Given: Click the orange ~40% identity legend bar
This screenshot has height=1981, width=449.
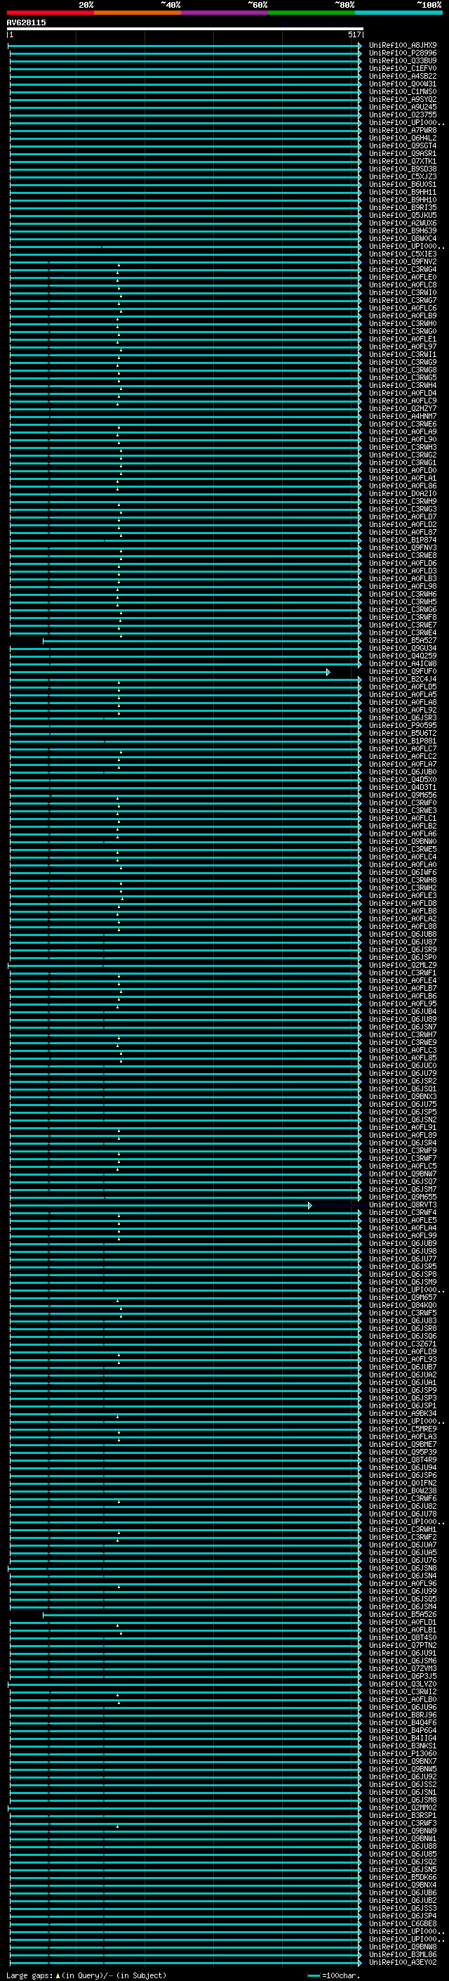Looking at the screenshot, I should pyautogui.click(x=138, y=13).
